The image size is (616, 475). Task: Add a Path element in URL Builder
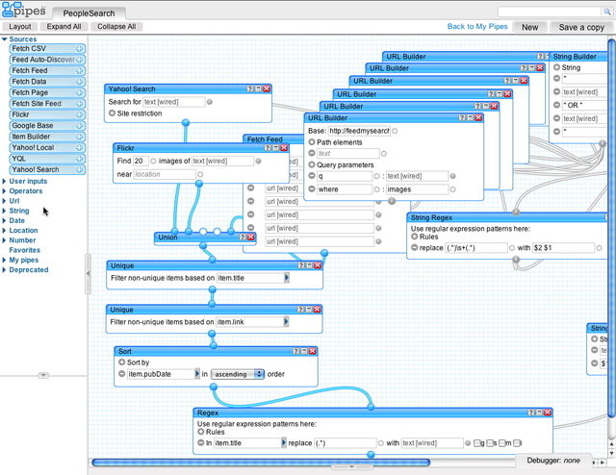click(x=312, y=142)
